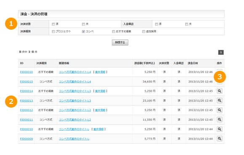The width and height of the screenshot is (244, 155).
Task: Click the 決済種別 column header
Action: point(41,63)
